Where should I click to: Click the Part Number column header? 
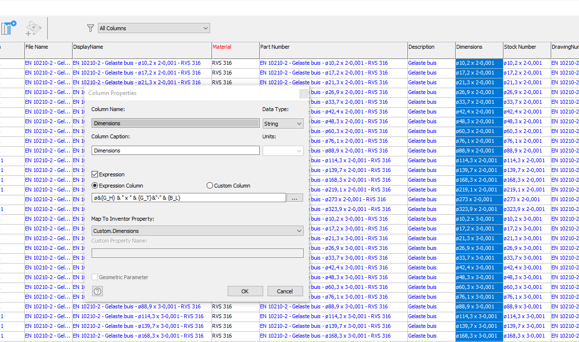point(333,50)
